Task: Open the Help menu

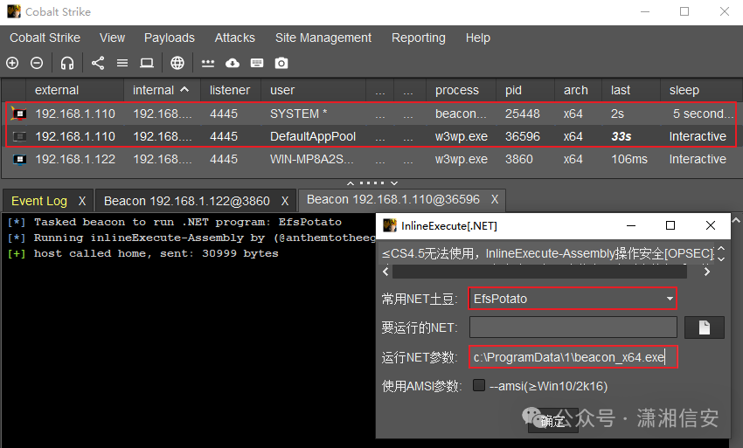Action: point(477,38)
